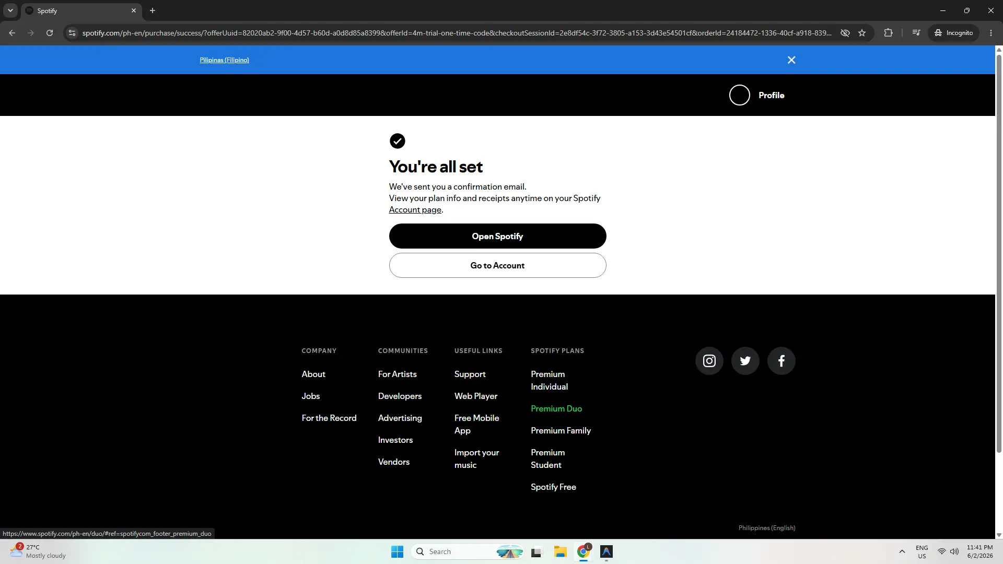Screen dimensions: 1003x564
Task: Click the Pilipinas (Filipino) language link
Action: (x=224, y=60)
